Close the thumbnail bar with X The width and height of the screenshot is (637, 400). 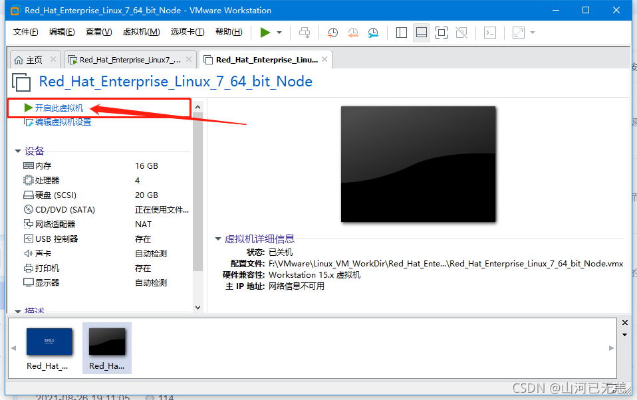(625, 322)
